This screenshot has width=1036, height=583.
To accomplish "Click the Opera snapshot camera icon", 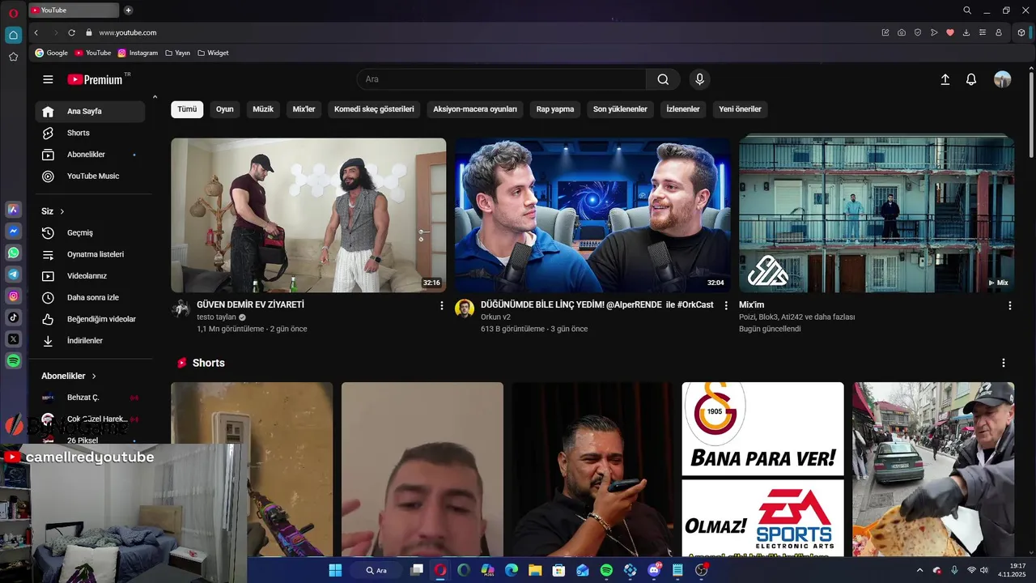I will click(x=902, y=32).
